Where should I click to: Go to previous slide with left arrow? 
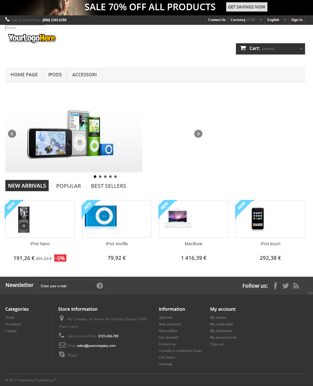coord(12,134)
